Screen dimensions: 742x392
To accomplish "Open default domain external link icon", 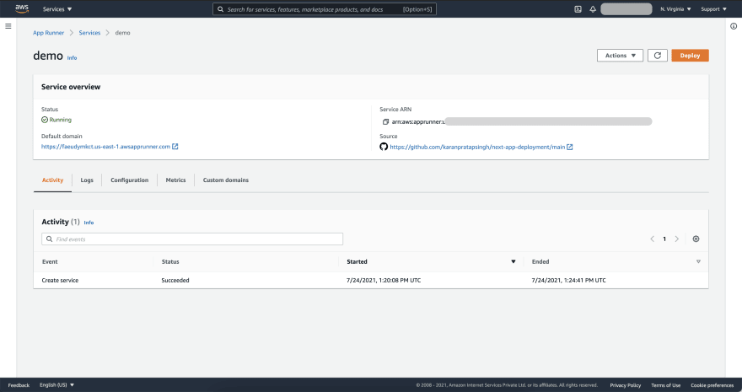I will pyautogui.click(x=175, y=147).
